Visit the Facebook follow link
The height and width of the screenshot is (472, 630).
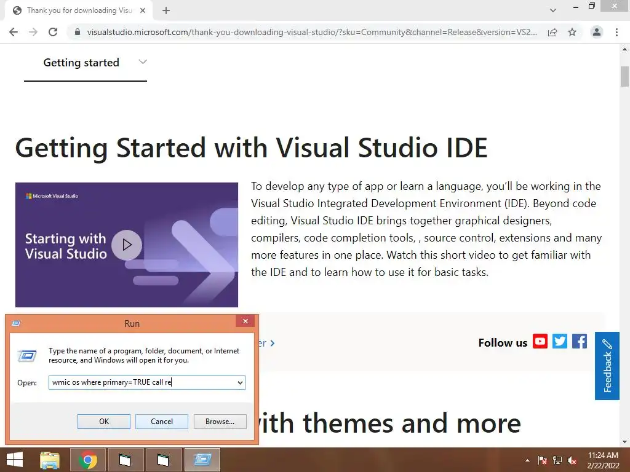[580, 341]
